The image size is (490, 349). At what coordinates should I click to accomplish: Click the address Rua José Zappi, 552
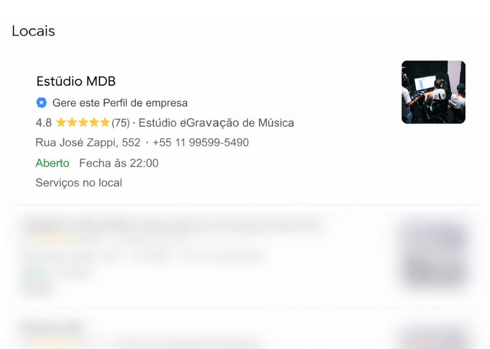[88, 143]
